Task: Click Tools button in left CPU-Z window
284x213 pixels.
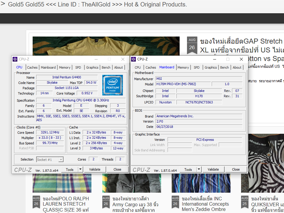Action: 70,169
